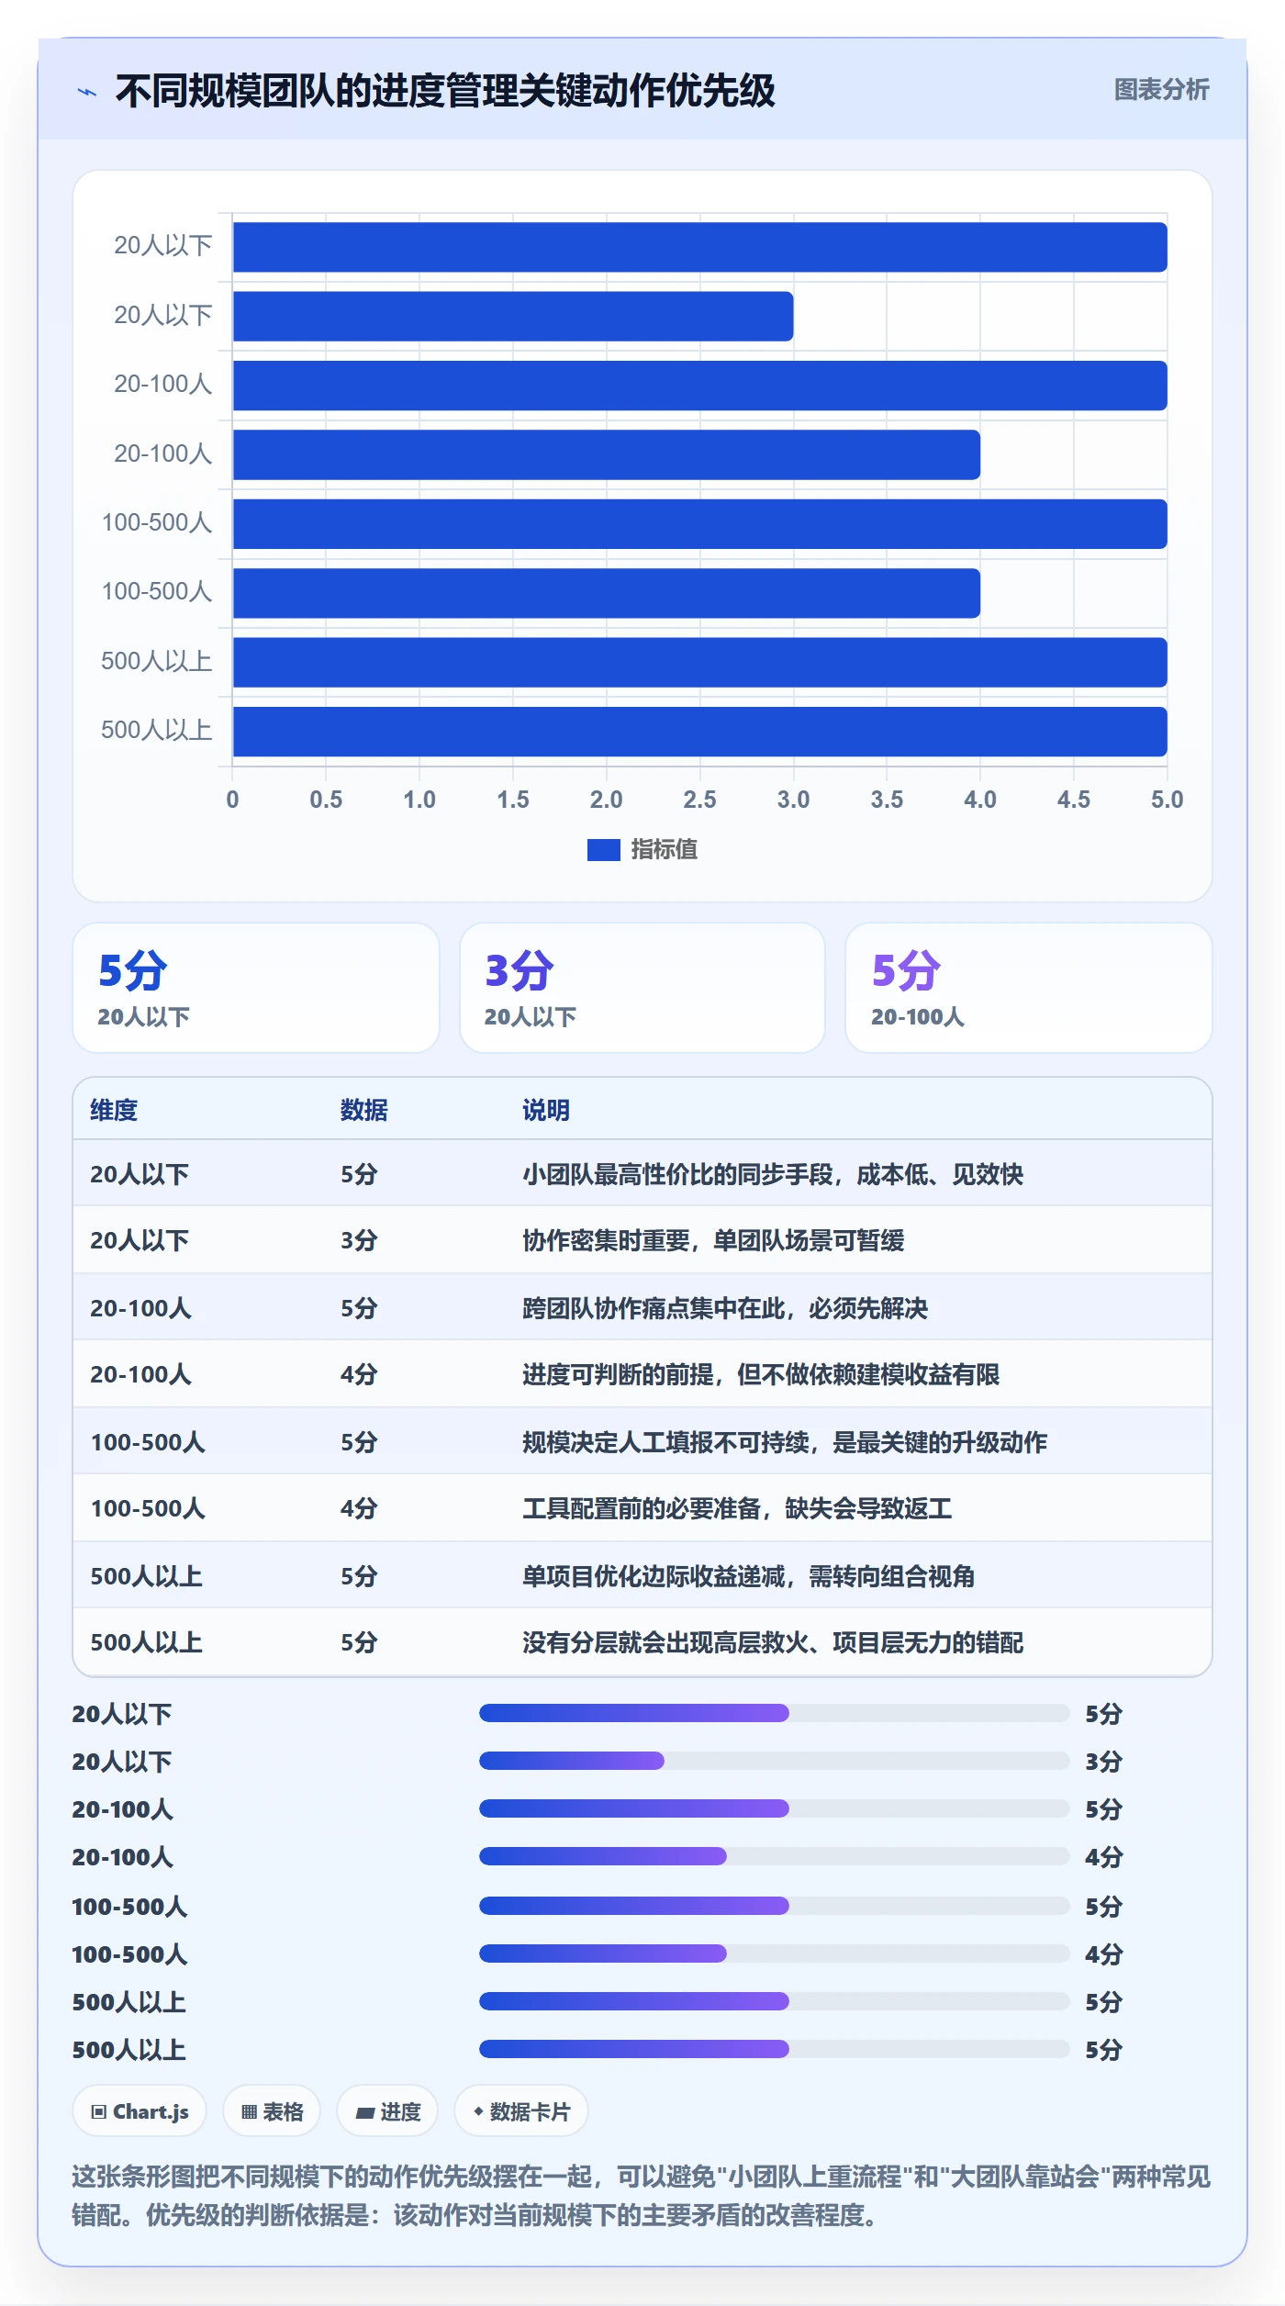Select the 20人以下 chart bar ending at 3.0
Image resolution: width=1285 pixels, height=2306 pixels.
pyautogui.click(x=513, y=317)
